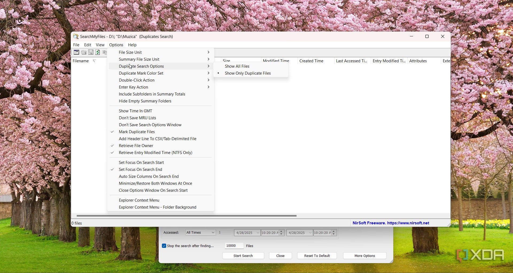Click the horizontal scrollbar in results list
The image size is (513, 273).
click(186, 216)
